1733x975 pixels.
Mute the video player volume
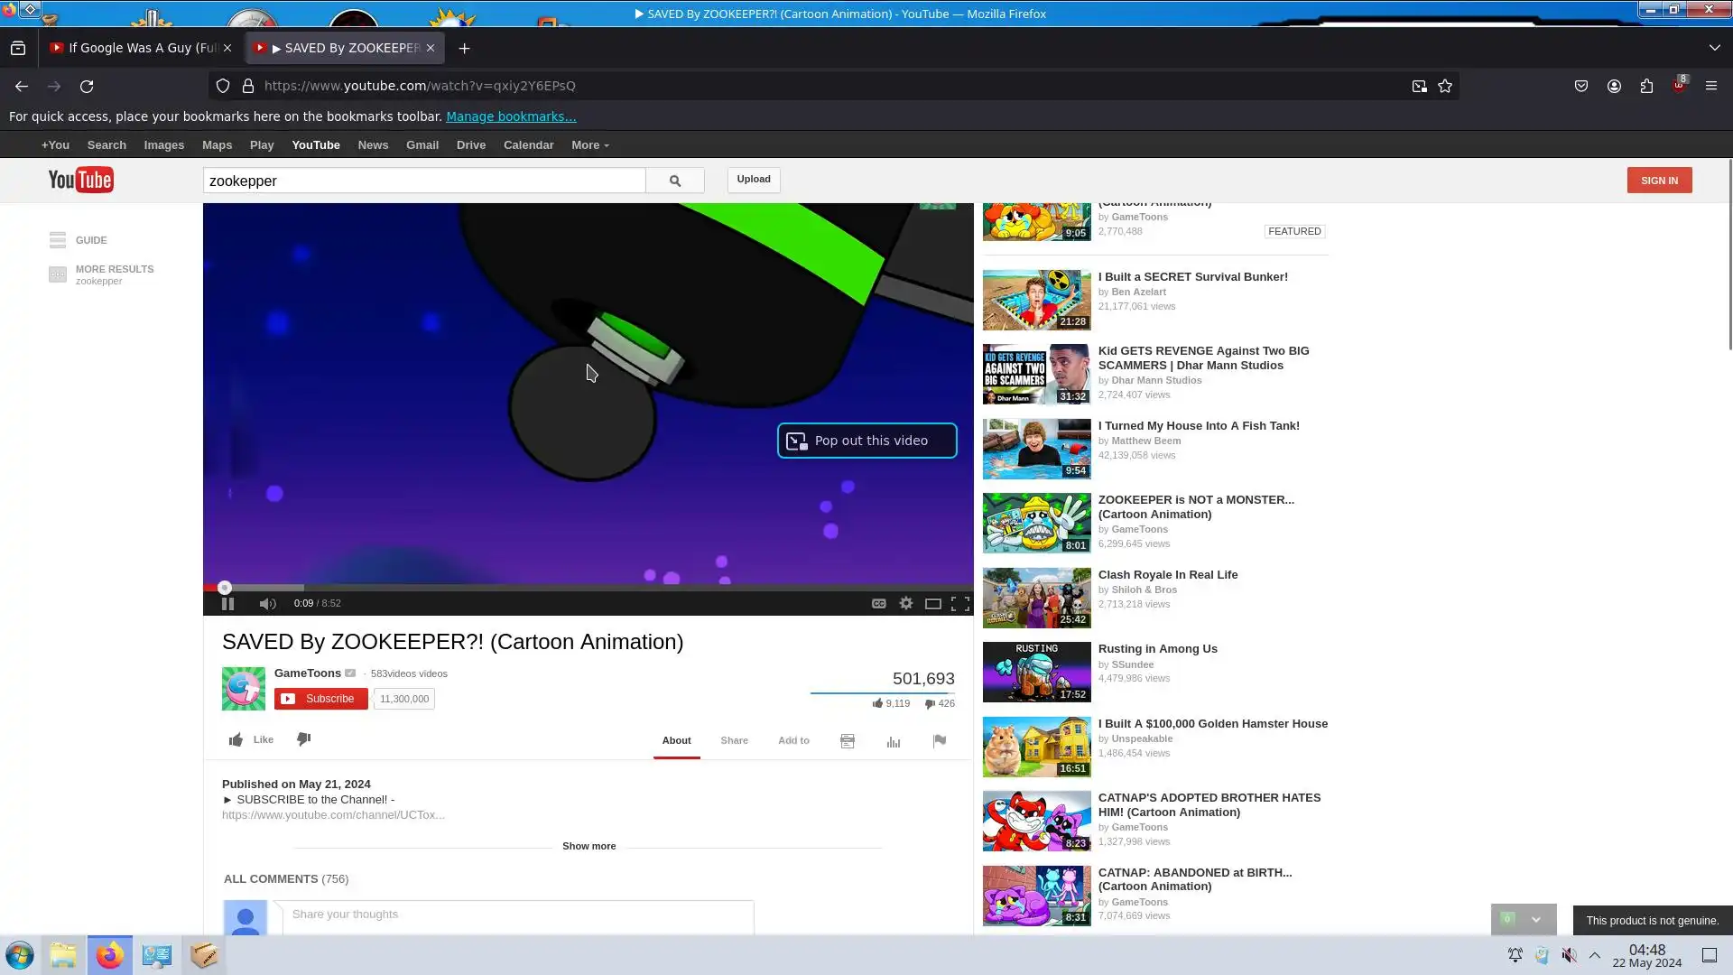pos(267,604)
